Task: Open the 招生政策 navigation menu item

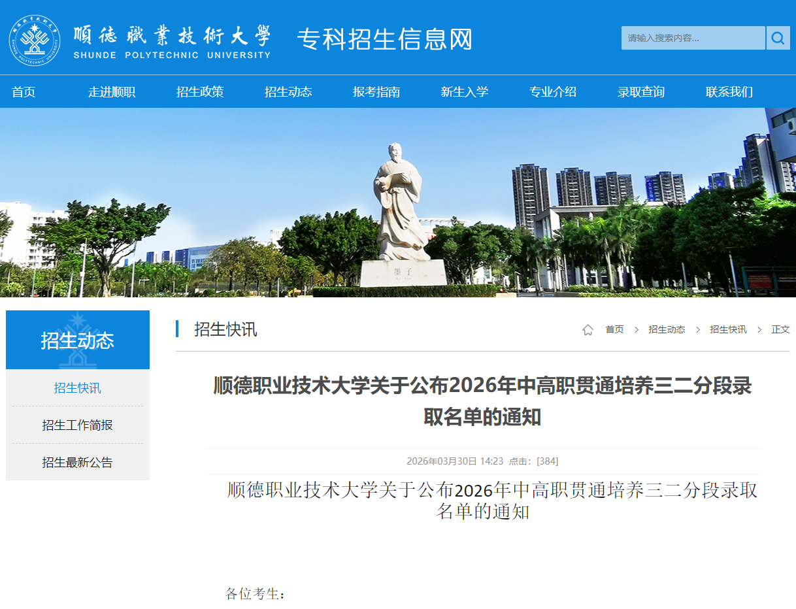Action: (201, 91)
